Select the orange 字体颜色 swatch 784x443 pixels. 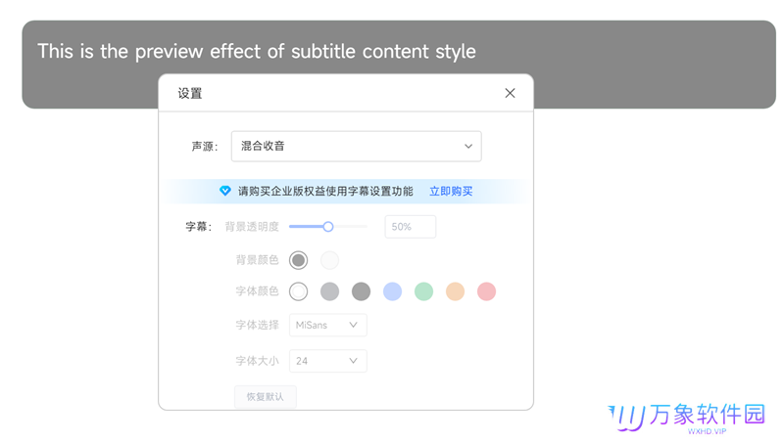pyautogui.click(x=455, y=291)
